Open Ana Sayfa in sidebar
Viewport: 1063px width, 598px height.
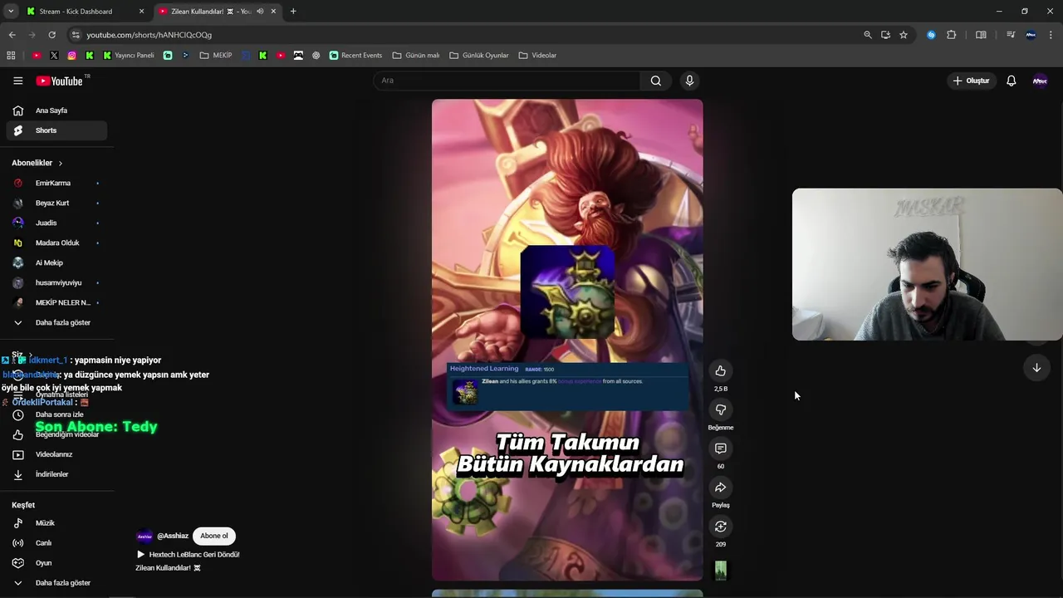tap(56, 110)
